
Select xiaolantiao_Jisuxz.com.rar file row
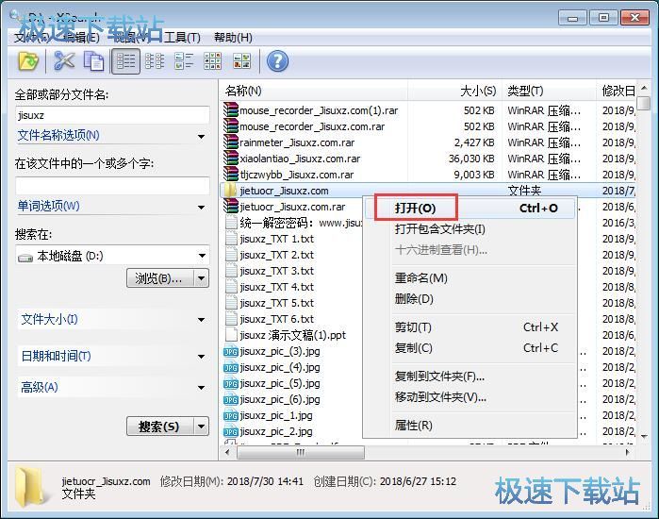[x=427, y=159]
